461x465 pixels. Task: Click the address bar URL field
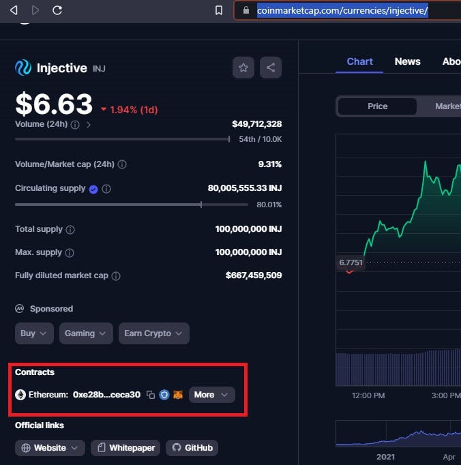click(x=342, y=11)
